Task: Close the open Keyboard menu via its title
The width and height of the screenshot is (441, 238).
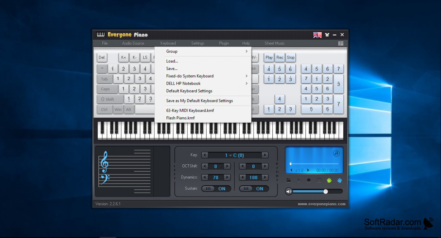Action: point(168,43)
